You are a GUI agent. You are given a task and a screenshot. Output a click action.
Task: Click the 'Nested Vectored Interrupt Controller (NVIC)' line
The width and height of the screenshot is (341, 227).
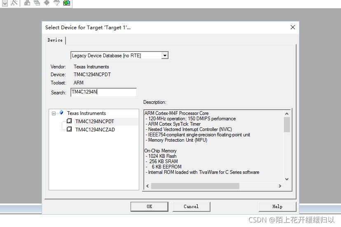pos(189,129)
